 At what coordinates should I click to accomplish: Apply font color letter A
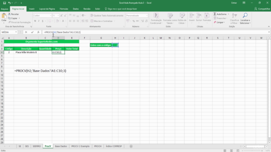point(63,21)
